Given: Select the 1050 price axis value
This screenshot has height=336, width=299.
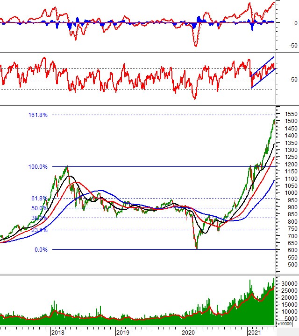Looking at the screenshot, I should click(291, 186).
